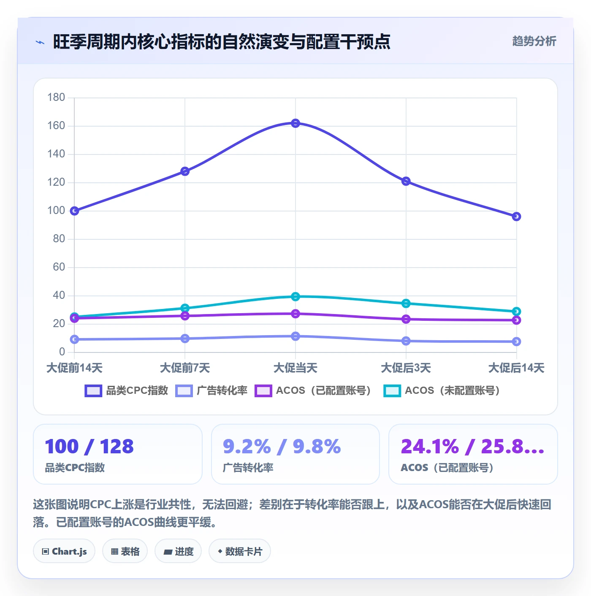Screen dimensions: 591x596
Task: Select CPC index point at 大促前7天
Action: point(185,171)
